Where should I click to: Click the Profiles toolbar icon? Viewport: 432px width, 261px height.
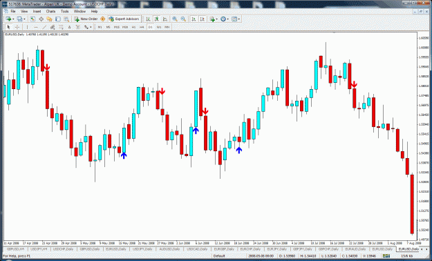click(x=19, y=19)
